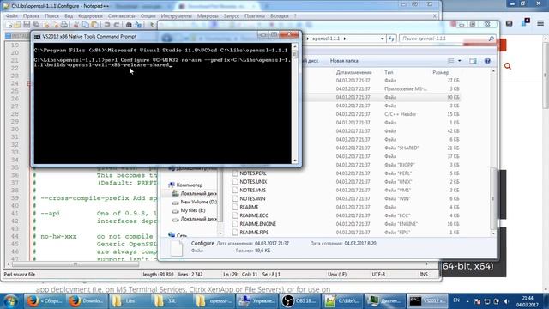The width and height of the screenshot is (549, 309).
Task: Select the NOTES.VMS file in Explorer
Action: [252, 191]
